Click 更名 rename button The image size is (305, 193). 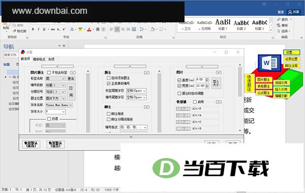click(71, 79)
